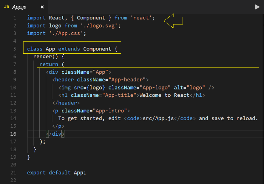Click the {logo} src expression
This screenshot has height=184, width=264.
pos(96,88)
